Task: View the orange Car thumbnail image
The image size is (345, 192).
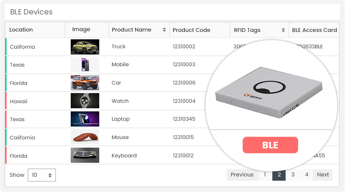Action: click(x=85, y=83)
